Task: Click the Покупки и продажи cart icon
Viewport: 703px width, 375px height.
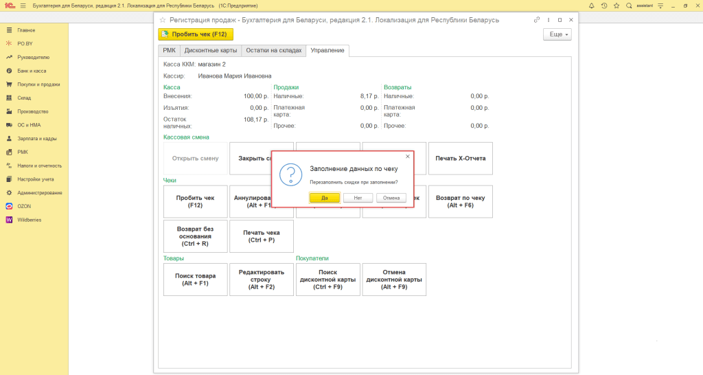Action: (x=9, y=84)
